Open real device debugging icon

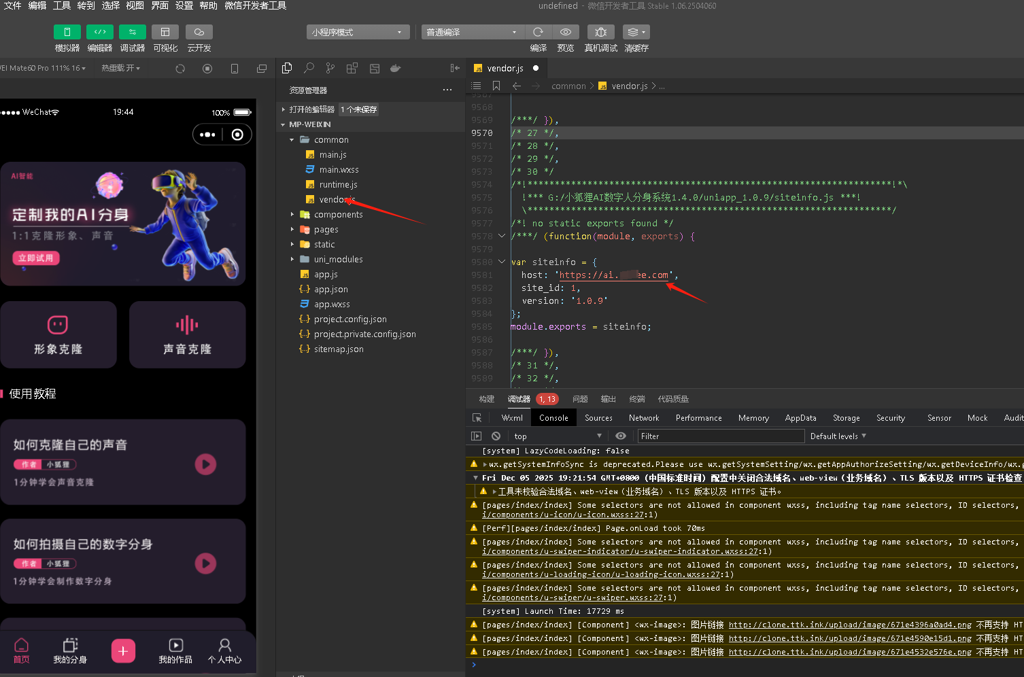pos(600,32)
